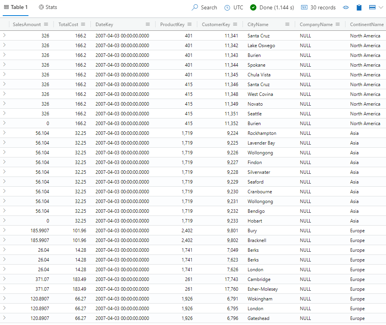Click the 30 records counter icon
This screenshot has width=386, height=325.
(x=304, y=7)
